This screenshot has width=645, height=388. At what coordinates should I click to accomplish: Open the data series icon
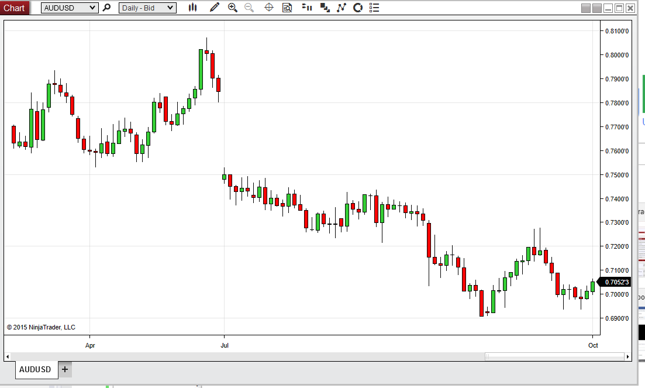click(307, 8)
